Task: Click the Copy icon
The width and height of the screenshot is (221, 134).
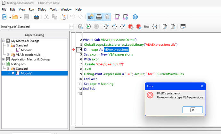Action: coord(54,17)
